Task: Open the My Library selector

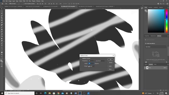Action: point(156,47)
